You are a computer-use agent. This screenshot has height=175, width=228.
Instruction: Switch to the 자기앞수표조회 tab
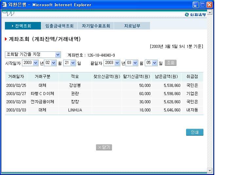click(96, 26)
